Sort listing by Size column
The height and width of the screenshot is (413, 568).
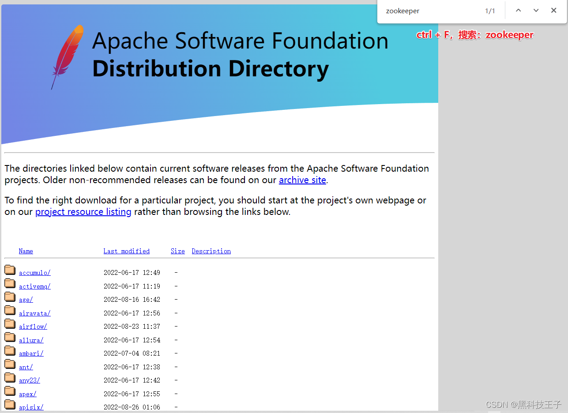178,251
